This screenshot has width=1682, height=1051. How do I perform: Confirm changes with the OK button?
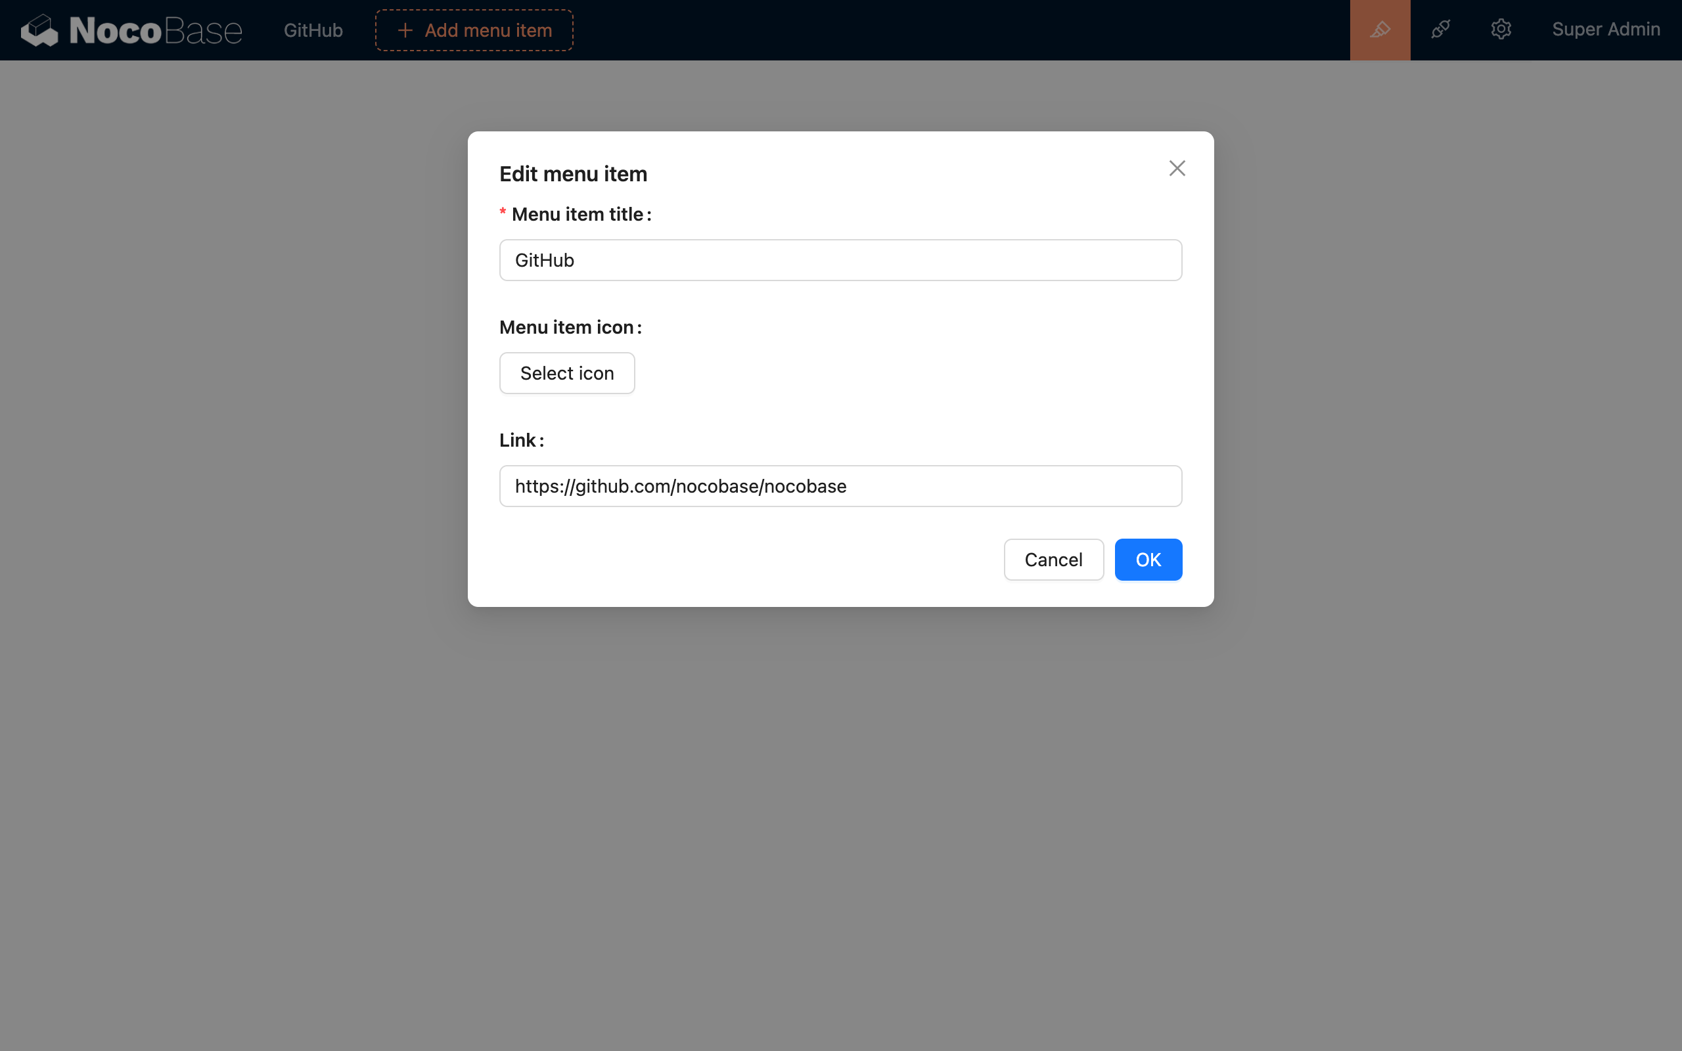tap(1148, 560)
